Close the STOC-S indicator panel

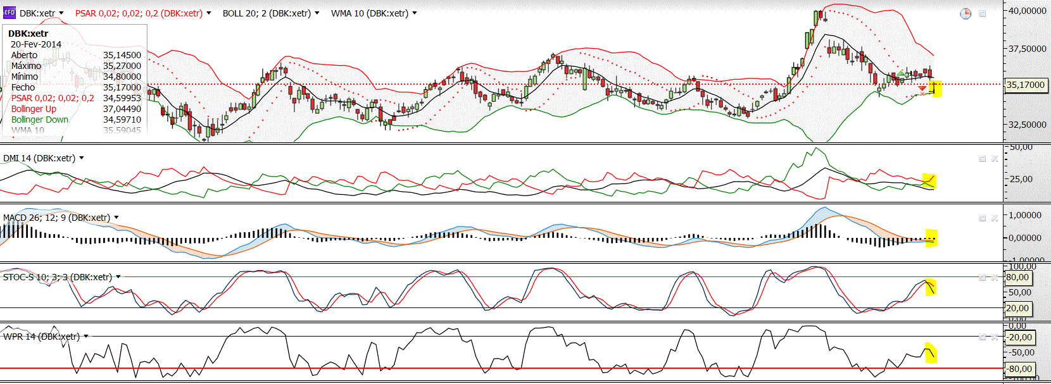click(x=995, y=277)
